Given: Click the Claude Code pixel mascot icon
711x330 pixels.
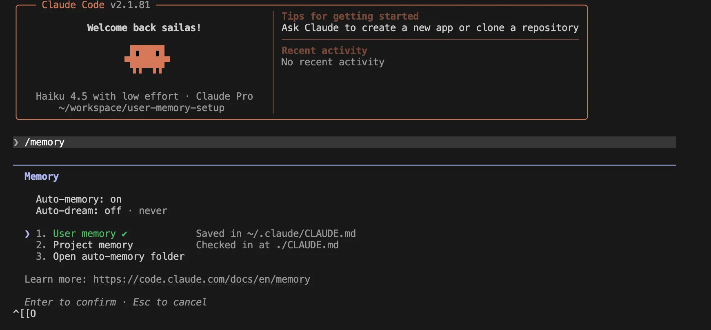Looking at the screenshot, I should 147,59.
